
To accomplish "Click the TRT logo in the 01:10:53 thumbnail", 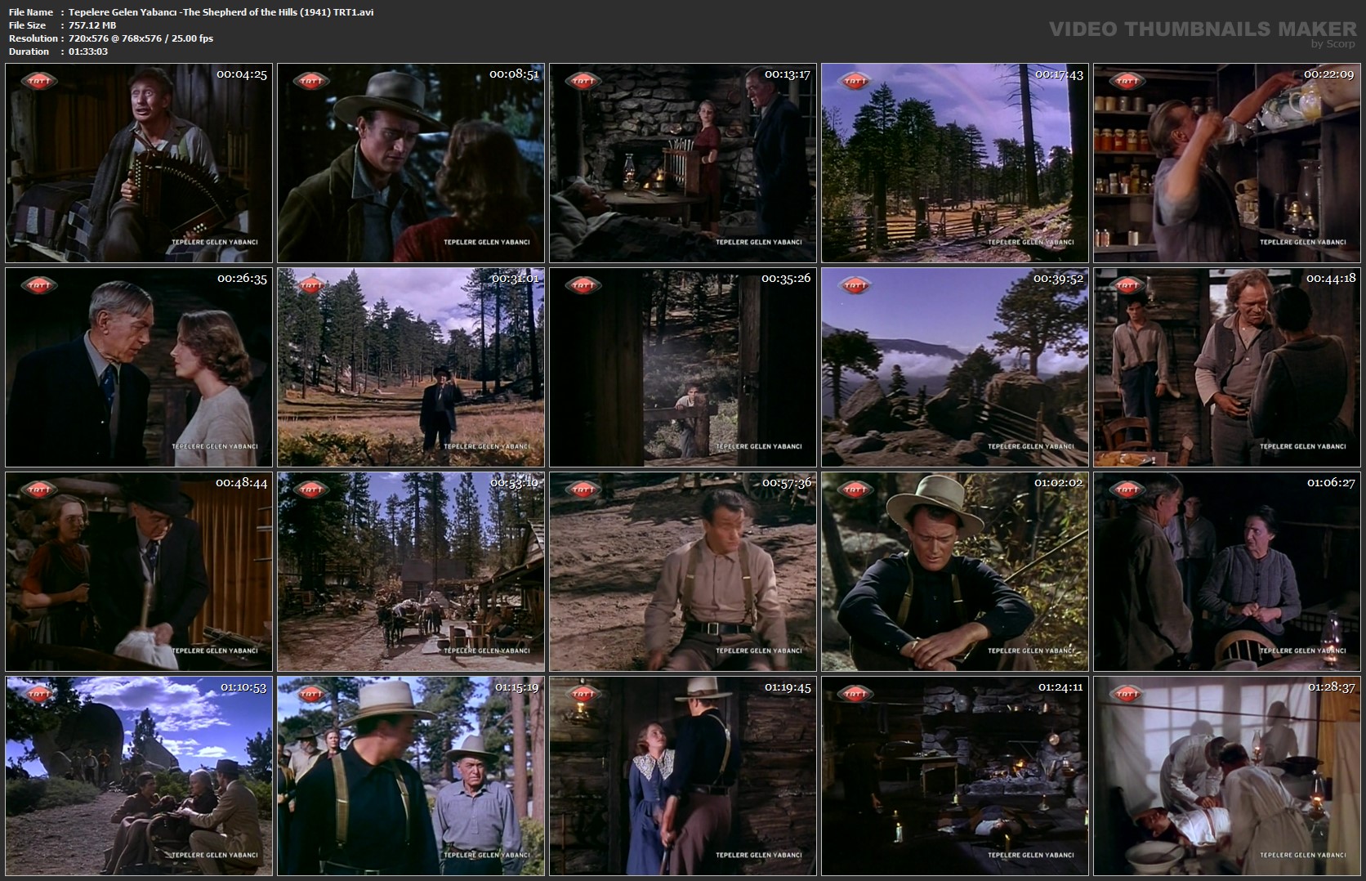I will [x=39, y=694].
